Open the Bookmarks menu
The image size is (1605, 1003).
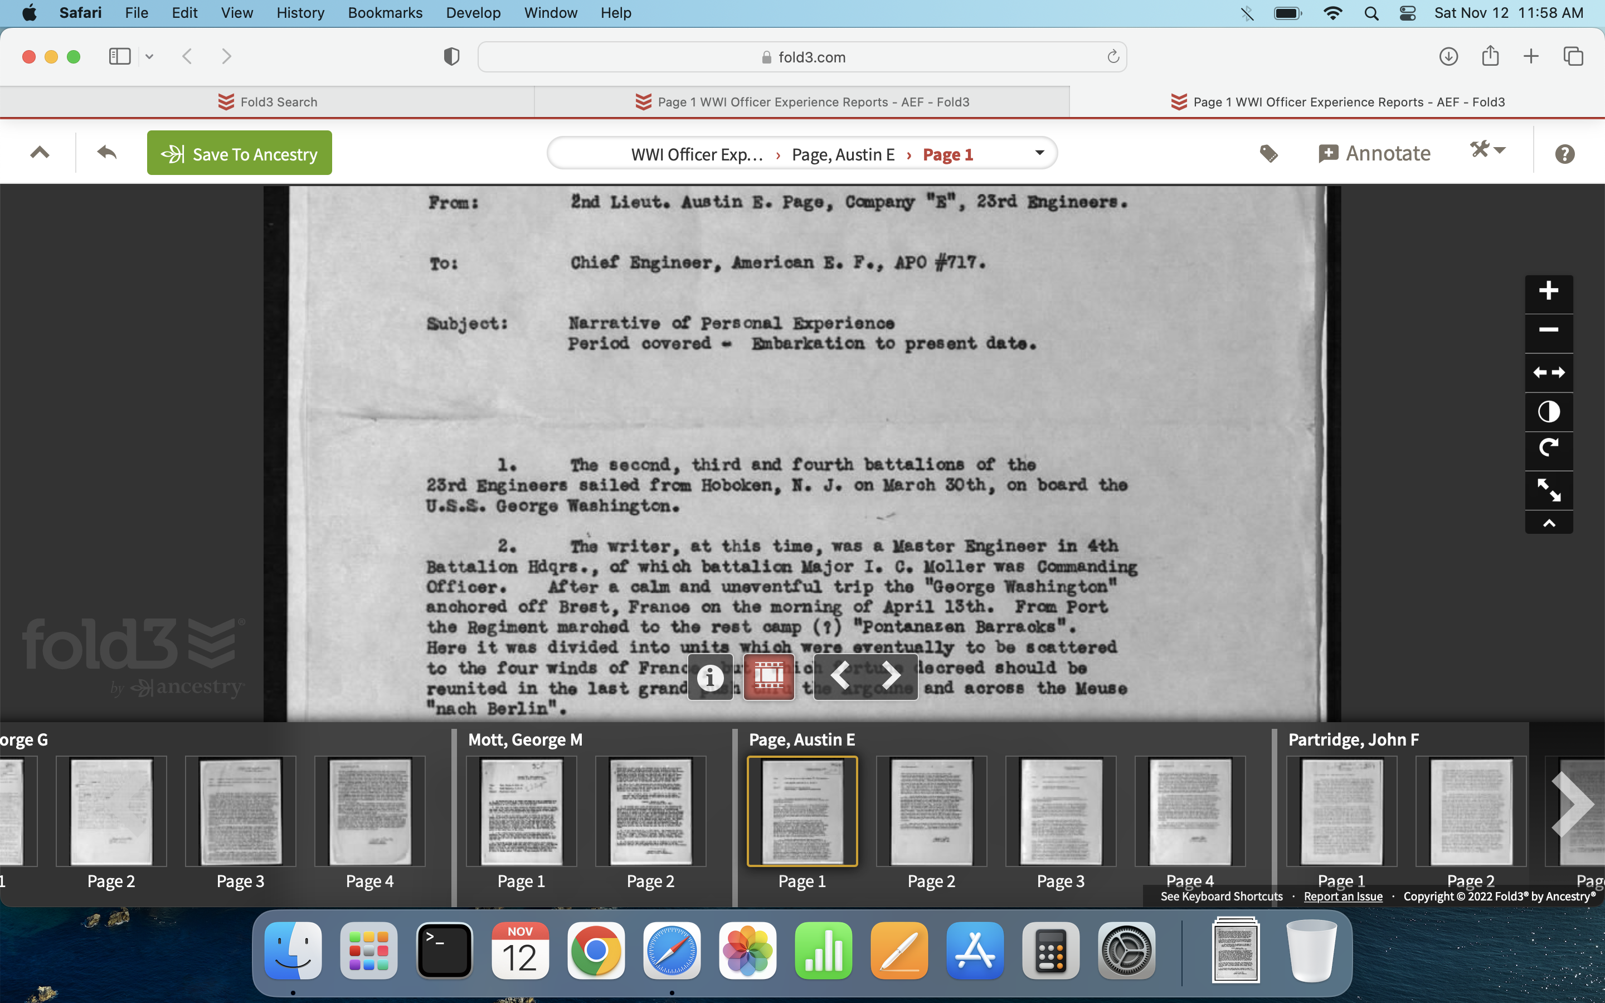tap(385, 13)
